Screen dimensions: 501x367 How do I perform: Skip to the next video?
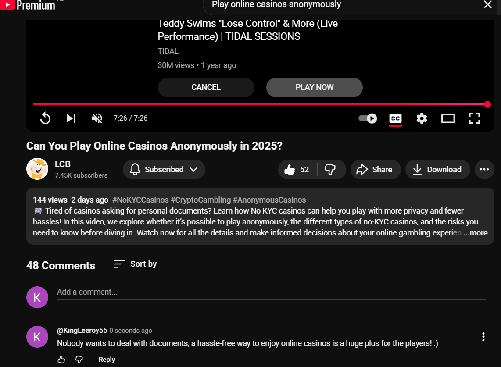(71, 118)
